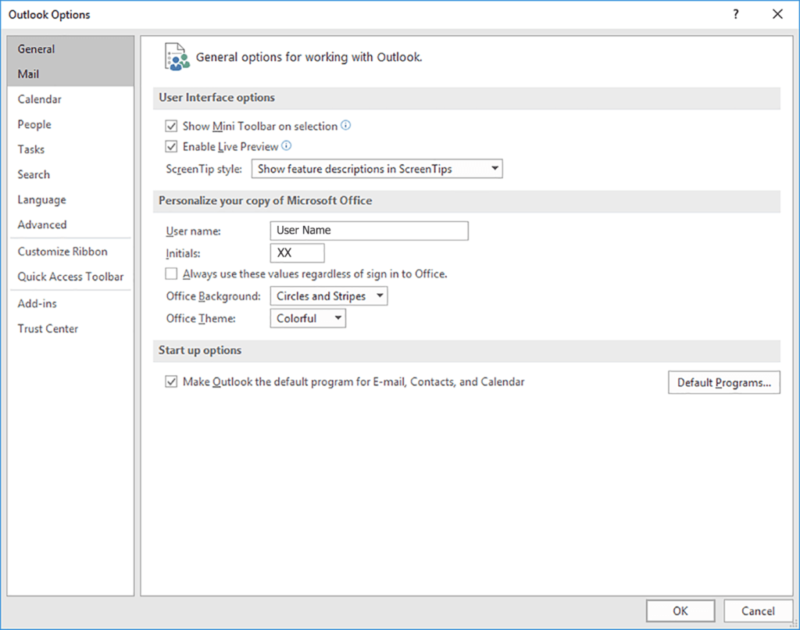Toggle Show Mini Toolbar on selection checkbox
The width and height of the screenshot is (800, 630).
pos(172,126)
